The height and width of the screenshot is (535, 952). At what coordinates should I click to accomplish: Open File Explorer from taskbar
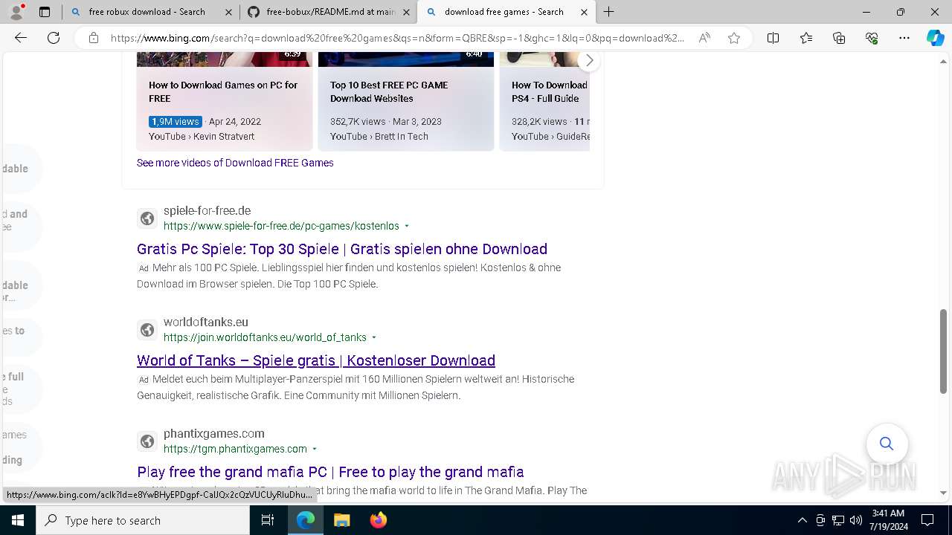coord(341,520)
